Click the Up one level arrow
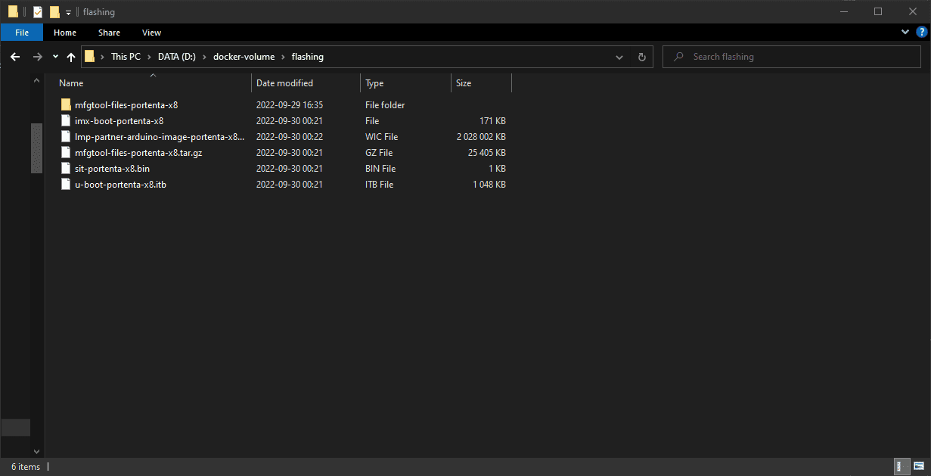931x476 pixels. coord(71,57)
